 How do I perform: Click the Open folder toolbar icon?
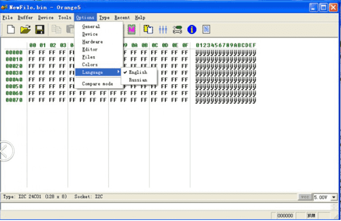26,29
